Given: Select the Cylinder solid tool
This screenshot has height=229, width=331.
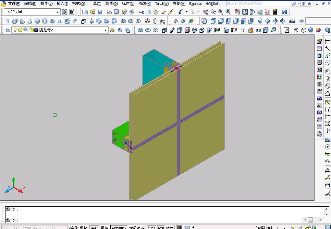Looking at the screenshot, I should tap(45, 21).
